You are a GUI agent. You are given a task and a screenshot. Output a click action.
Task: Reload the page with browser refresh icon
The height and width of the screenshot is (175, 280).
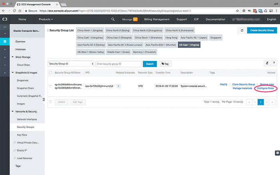pyautogui.click(x=14, y=11)
